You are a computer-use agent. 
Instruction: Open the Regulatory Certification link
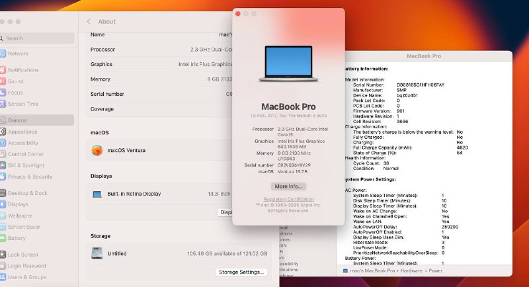288,199
